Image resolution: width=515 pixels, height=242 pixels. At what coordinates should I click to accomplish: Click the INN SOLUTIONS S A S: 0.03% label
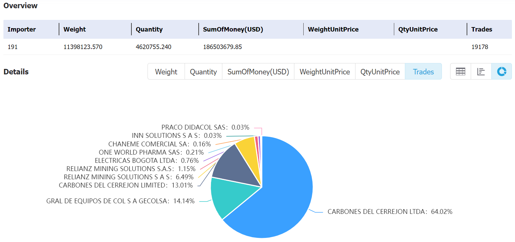pos(177,135)
